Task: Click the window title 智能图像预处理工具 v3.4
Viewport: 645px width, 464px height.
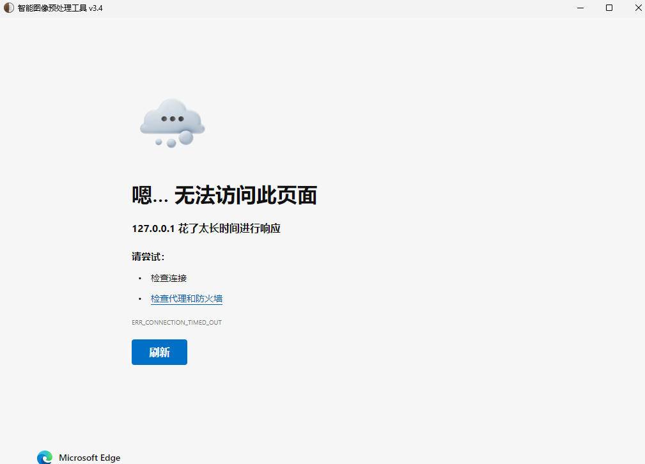Action: (60, 8)
